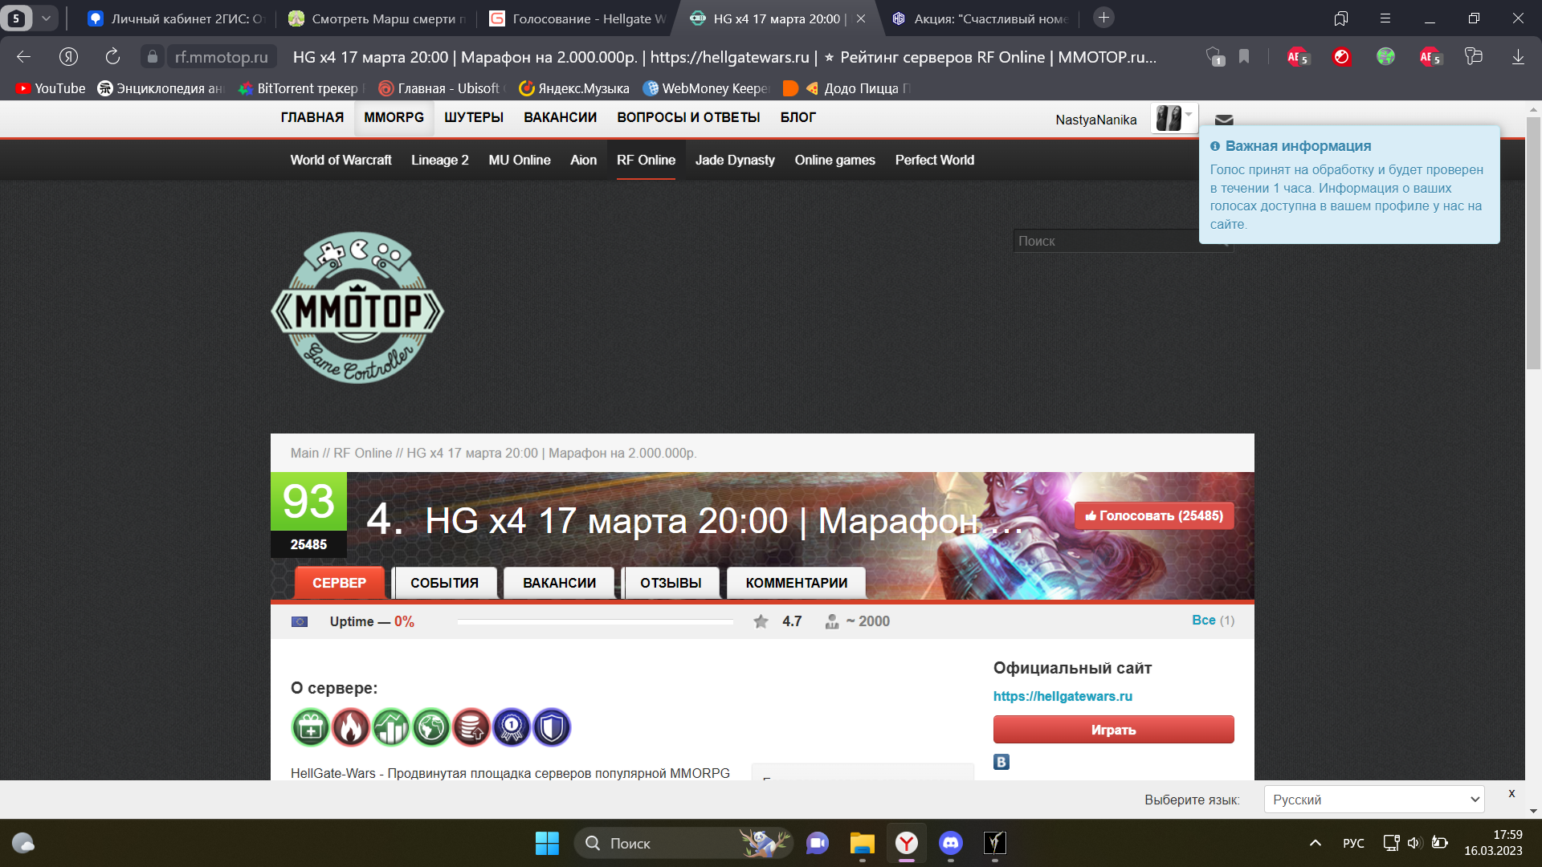Reload the page with the refresh icon
Image resolution: width=1542 pixels, height=867 pixels.
[x=112, y=56]
